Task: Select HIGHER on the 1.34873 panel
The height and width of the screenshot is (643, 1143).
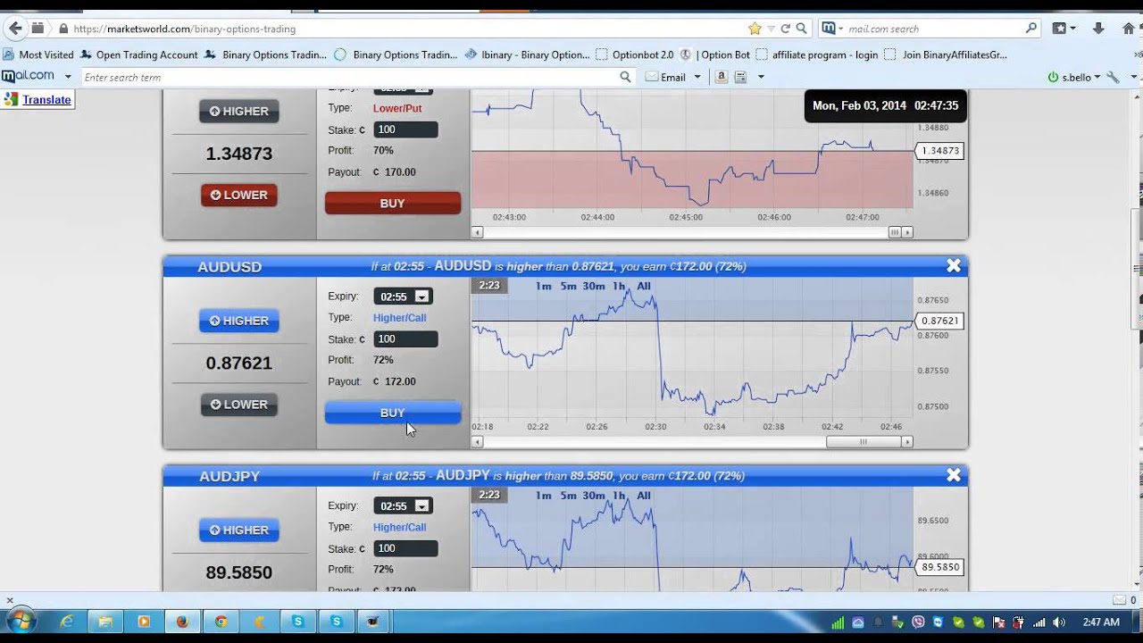Action: [239, 112]
